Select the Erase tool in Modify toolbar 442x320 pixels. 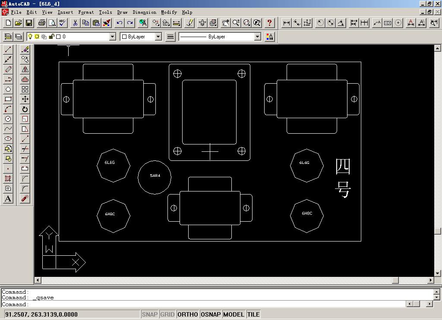pyautogui.click(x=25, y=50)
